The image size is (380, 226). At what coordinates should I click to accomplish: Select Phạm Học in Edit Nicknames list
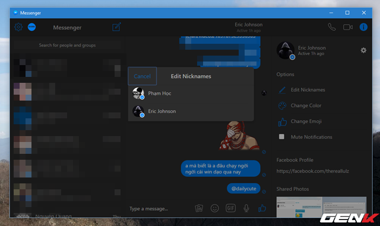point(191,93)
